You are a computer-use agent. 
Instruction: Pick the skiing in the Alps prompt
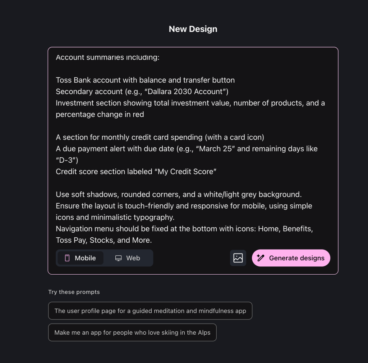(x=132, y=332)
